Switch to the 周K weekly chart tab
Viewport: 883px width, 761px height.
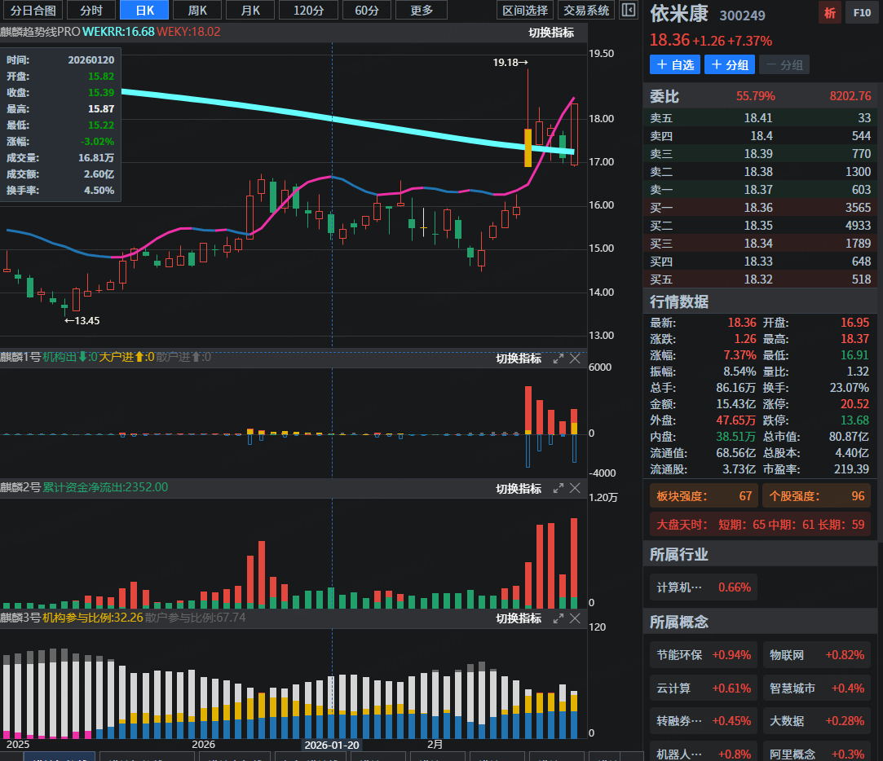coord(197,11)
